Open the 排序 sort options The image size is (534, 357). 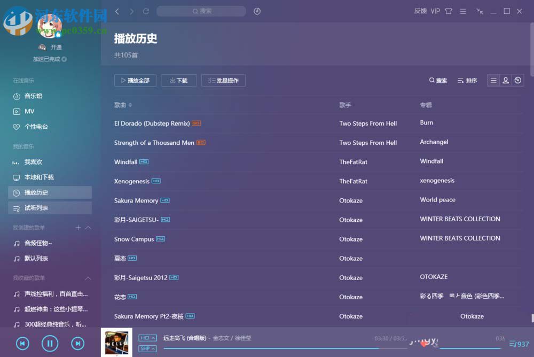(x=466, y=80)
